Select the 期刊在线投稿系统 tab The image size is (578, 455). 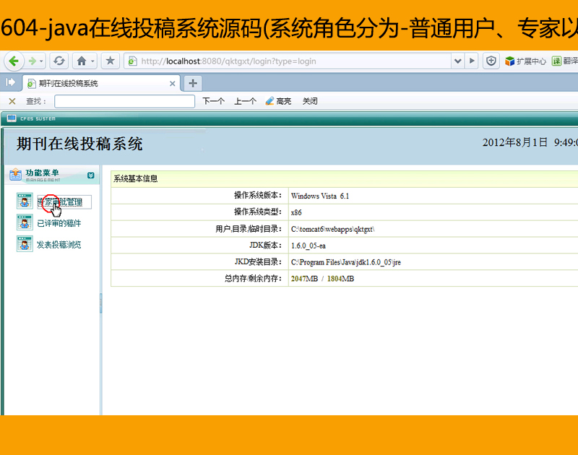pyautogui.click(x=101, y=83)
